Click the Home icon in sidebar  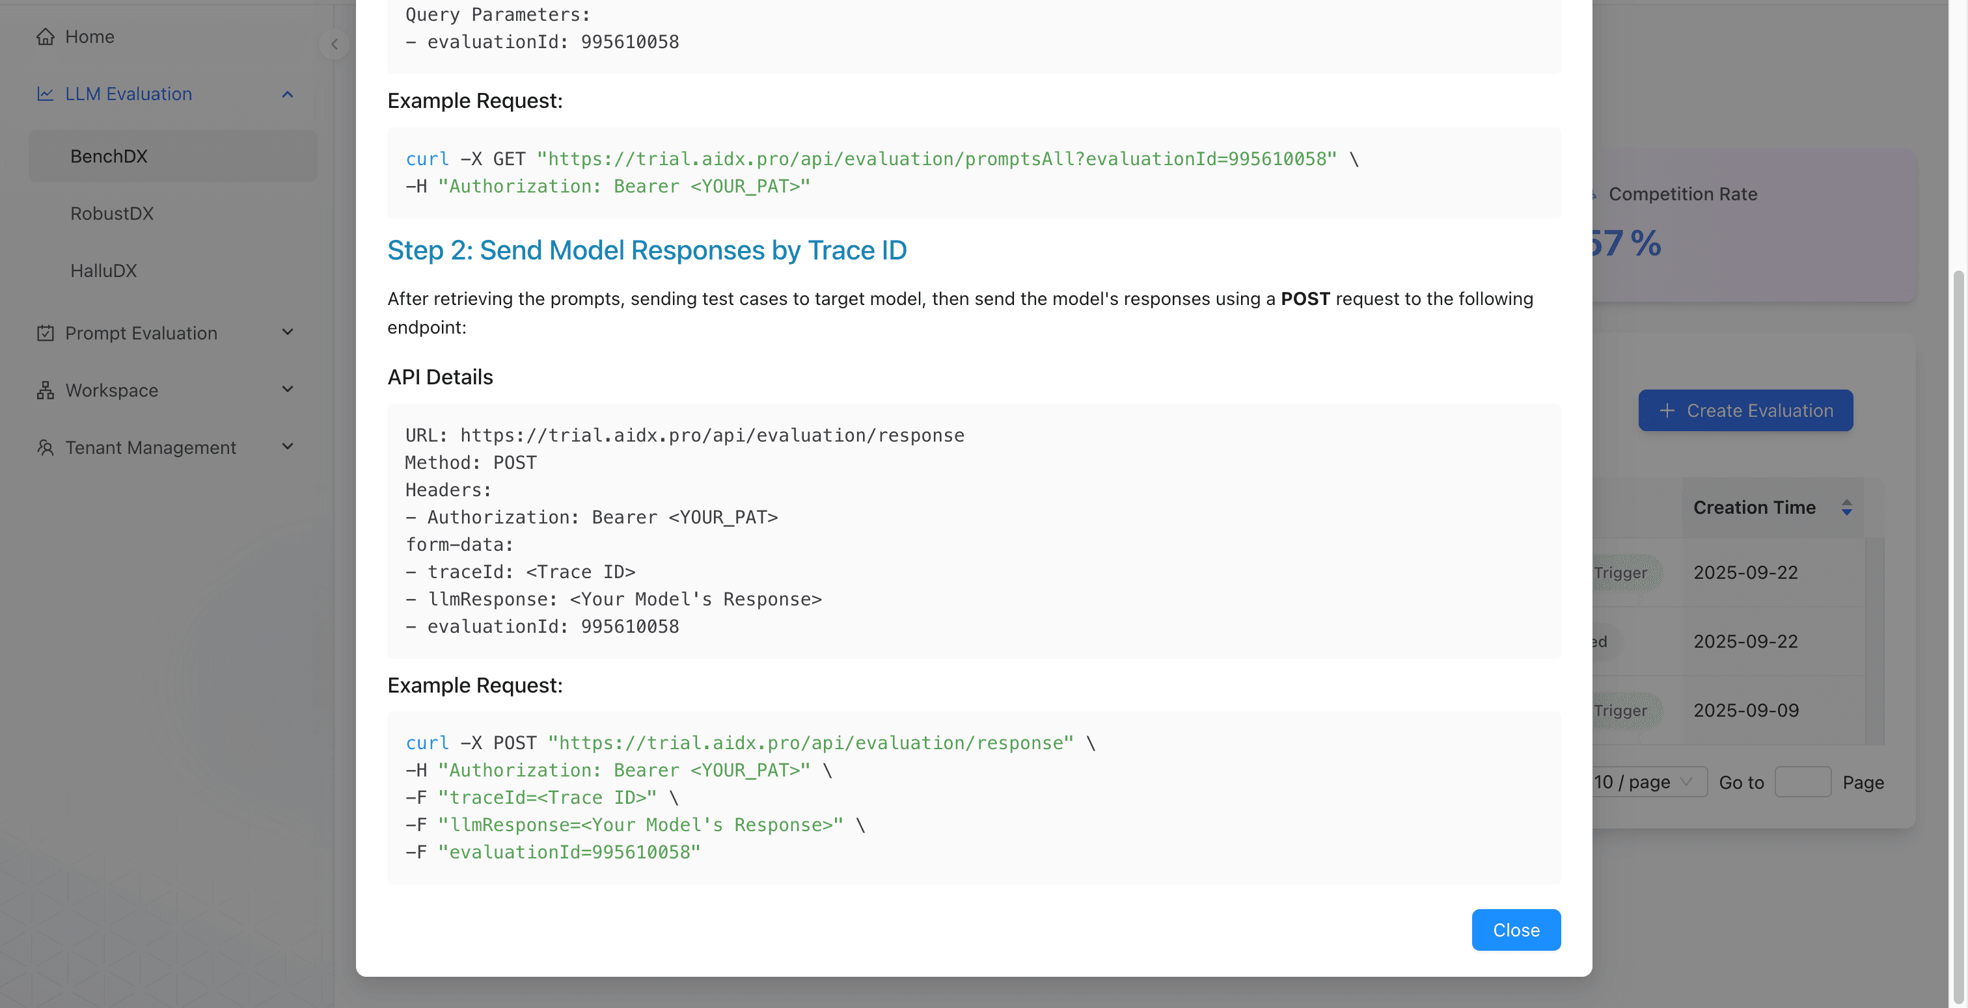pyautogui.click(x=45, y=36)
